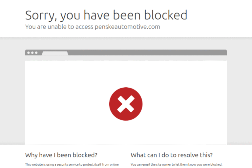The image size is (252, 168).
Task: Click the third dot in the illustrated browser bar
Action: tap(36, 52)
